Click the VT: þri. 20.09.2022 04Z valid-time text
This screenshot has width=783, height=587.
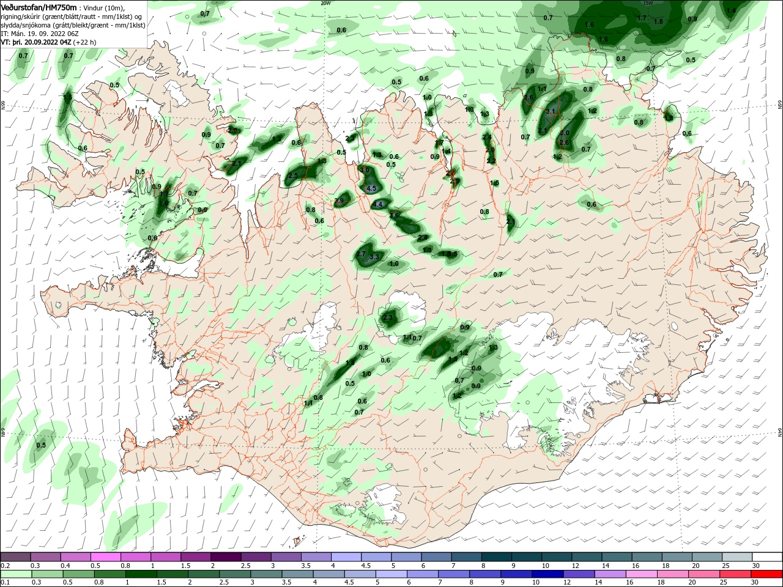pos(37,42)
